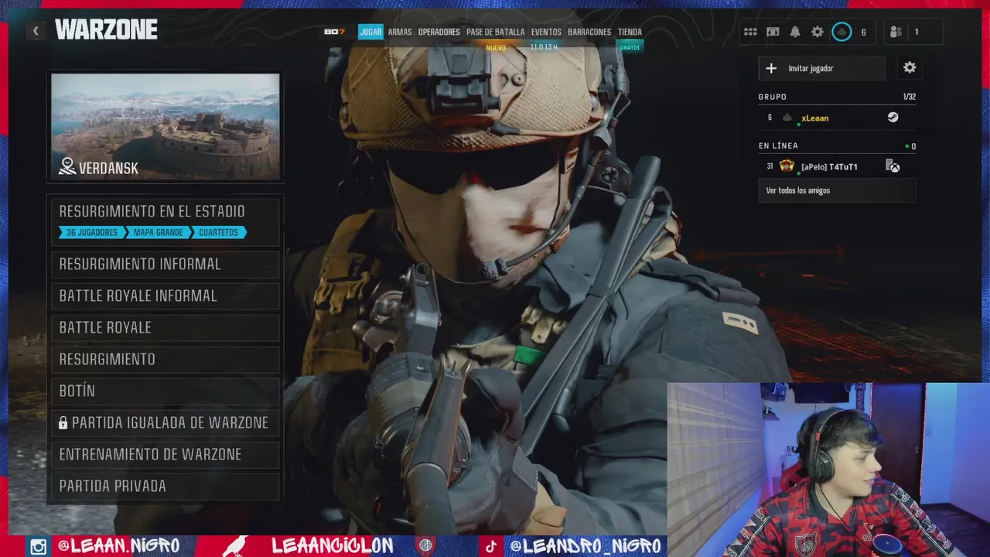This screenshot has height=557, width=990.
Task: Click the Verdansk map pin icon
Action: 67,166
